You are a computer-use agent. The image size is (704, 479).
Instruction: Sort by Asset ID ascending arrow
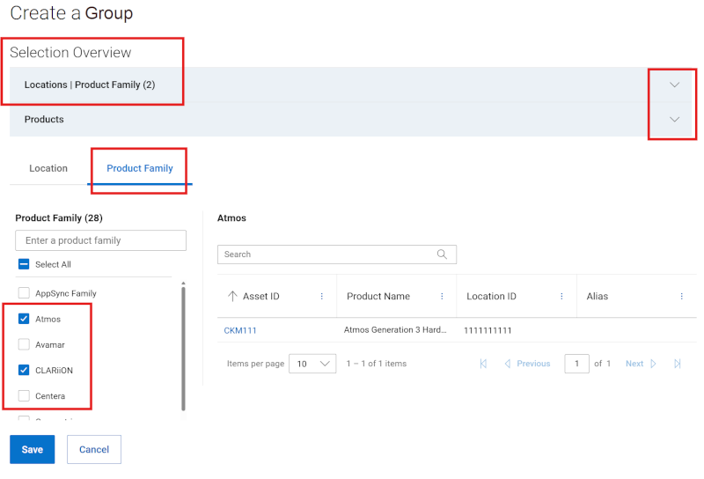(232, 297)
